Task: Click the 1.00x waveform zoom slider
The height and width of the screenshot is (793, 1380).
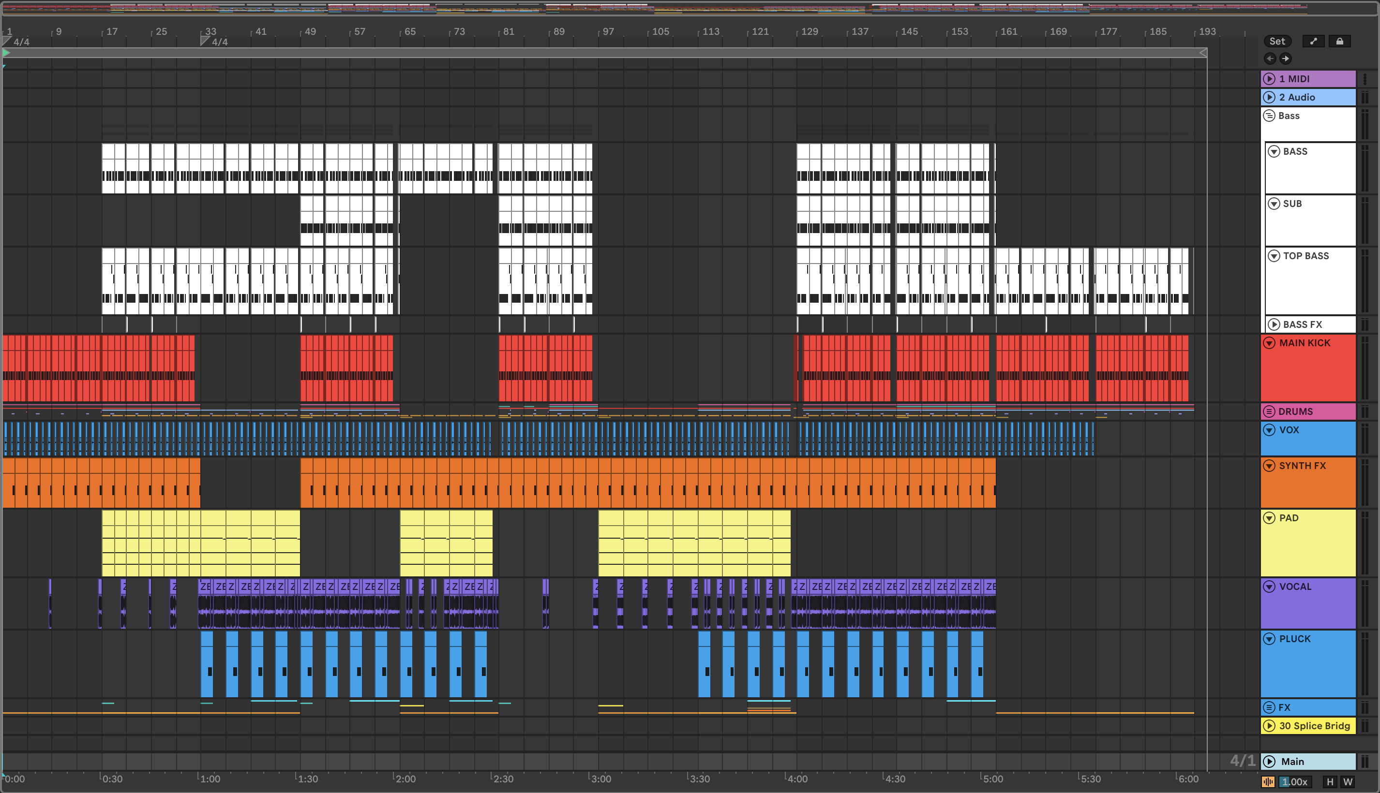Action: tap(1295, 782)
